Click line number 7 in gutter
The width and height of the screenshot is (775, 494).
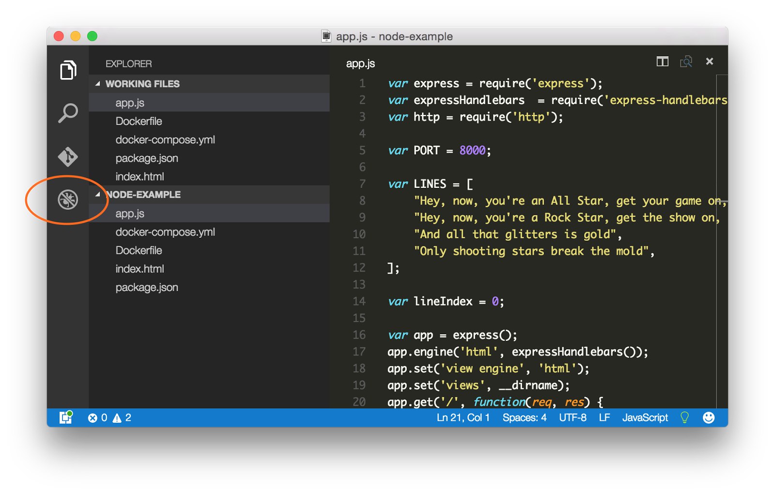point(362,184)
